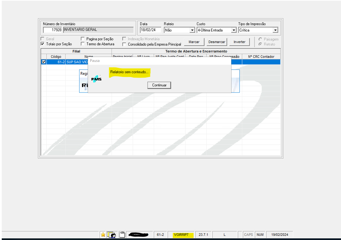This screenshot has height=240, width=341.
Task: Open the Rateio dropdown
Action: point(192,30)
